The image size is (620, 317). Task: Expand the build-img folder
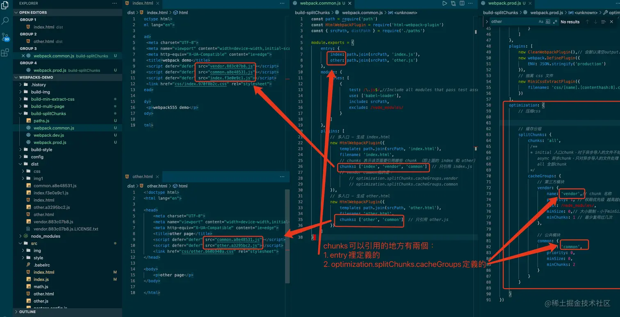[x=68, y=92]
